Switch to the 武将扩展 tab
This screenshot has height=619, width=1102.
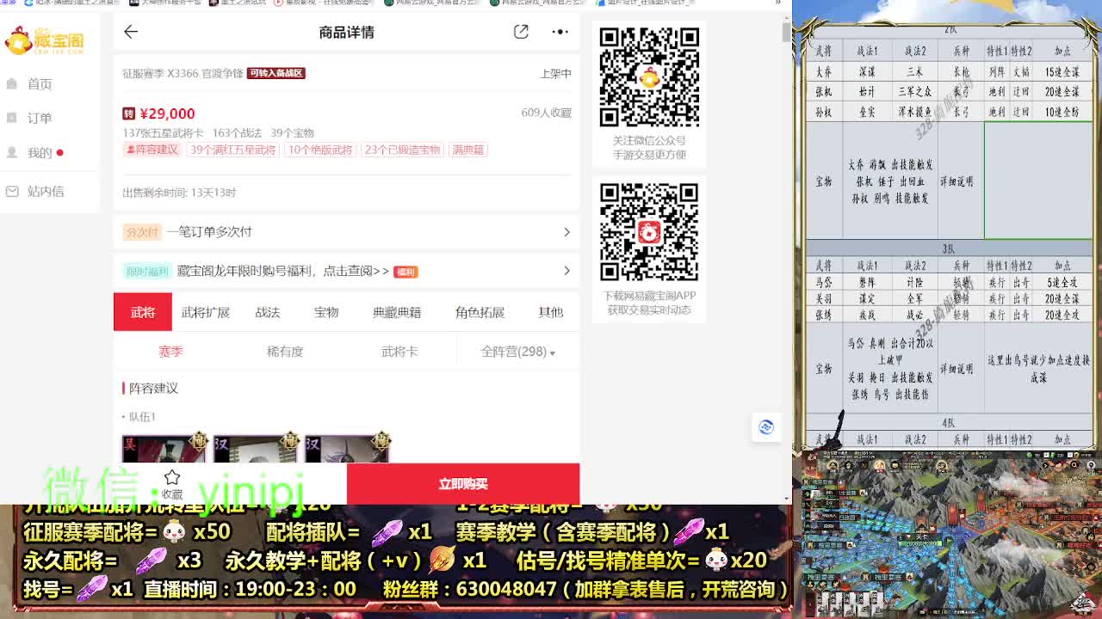click(x=206, y=312)
